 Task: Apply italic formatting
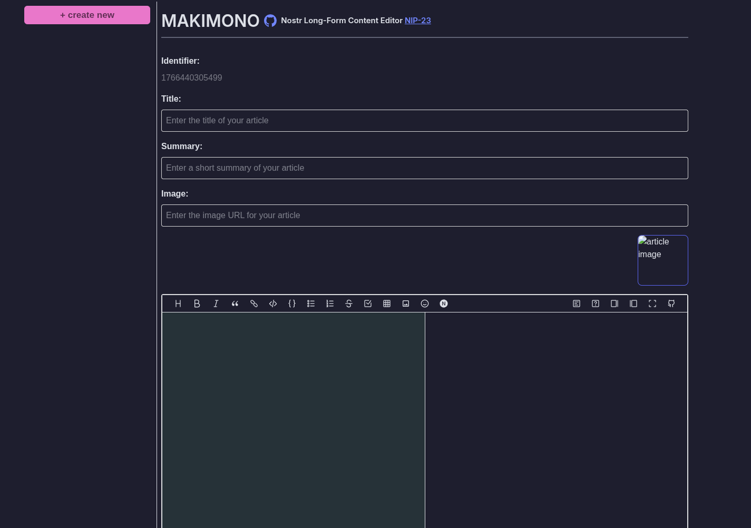(216, 304)
